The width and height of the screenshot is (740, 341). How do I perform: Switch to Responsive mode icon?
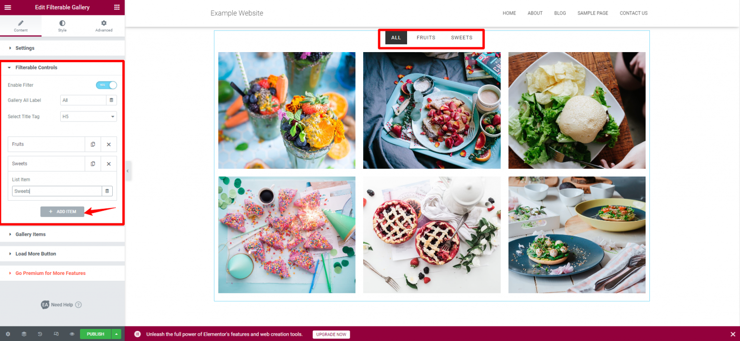pos(56,334)
